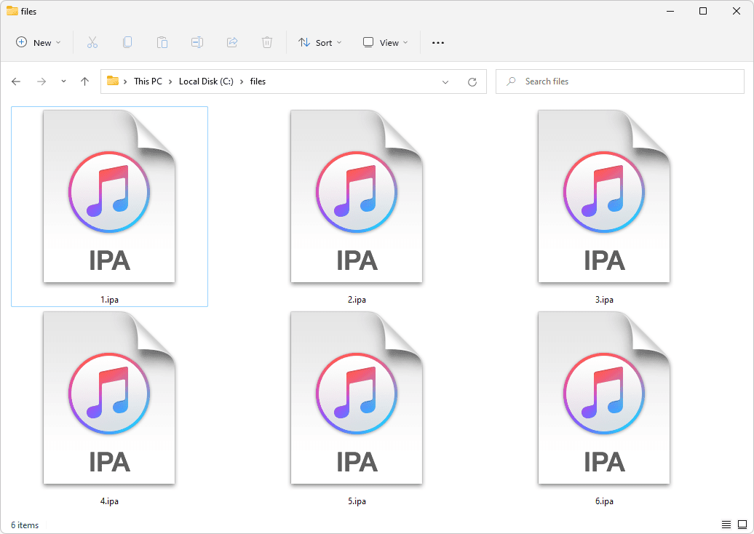Copy 1.ipa with the Copy icon

pos(127,42)
